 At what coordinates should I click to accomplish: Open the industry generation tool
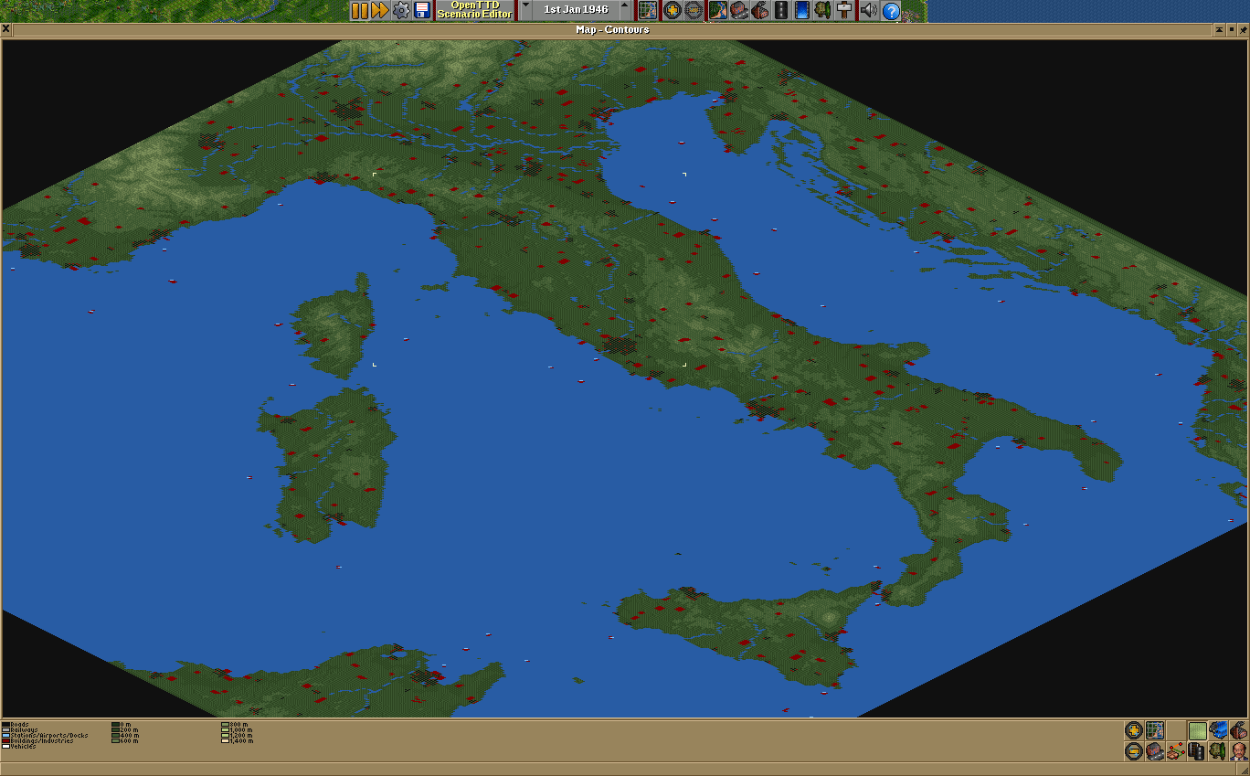760,11
